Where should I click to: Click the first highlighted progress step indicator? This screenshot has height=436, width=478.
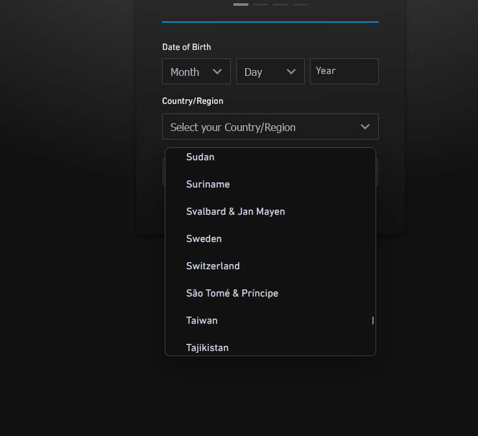(241, 4)
